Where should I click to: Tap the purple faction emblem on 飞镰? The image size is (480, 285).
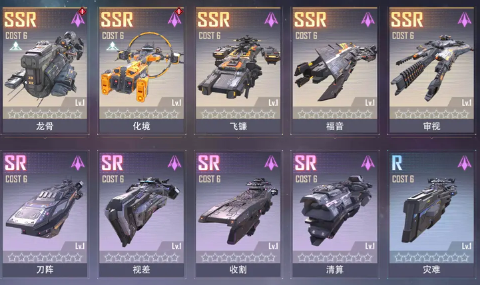pyautogui.click(x=271, y=19)
